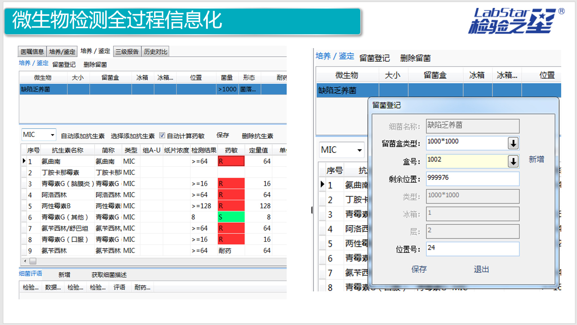Click the 位置号 field showing 24
Image resolution: width=577 pixels, height=325 pixels.
coord(472,249)
